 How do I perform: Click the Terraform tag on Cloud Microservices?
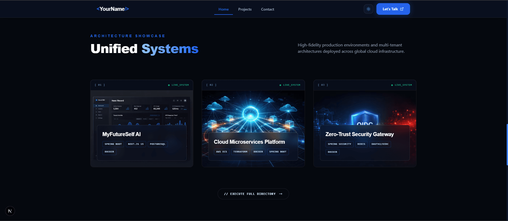240,152
